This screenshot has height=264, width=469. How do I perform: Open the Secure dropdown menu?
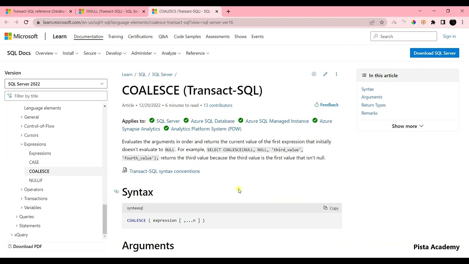pyautogui.click(x=92, y=53)
